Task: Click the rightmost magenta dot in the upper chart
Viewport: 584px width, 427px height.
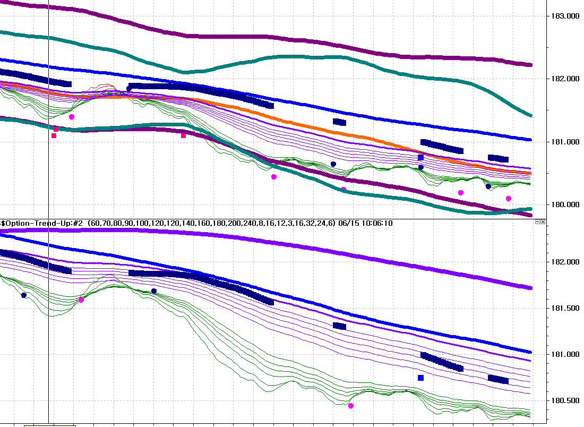Action: 509,199
